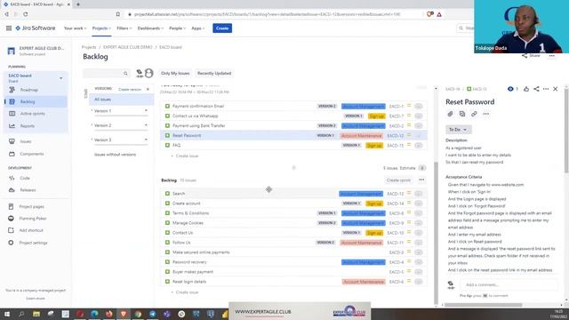Click the Windows Start button
This screenshot has height=320, width=569.
[7, 314]
